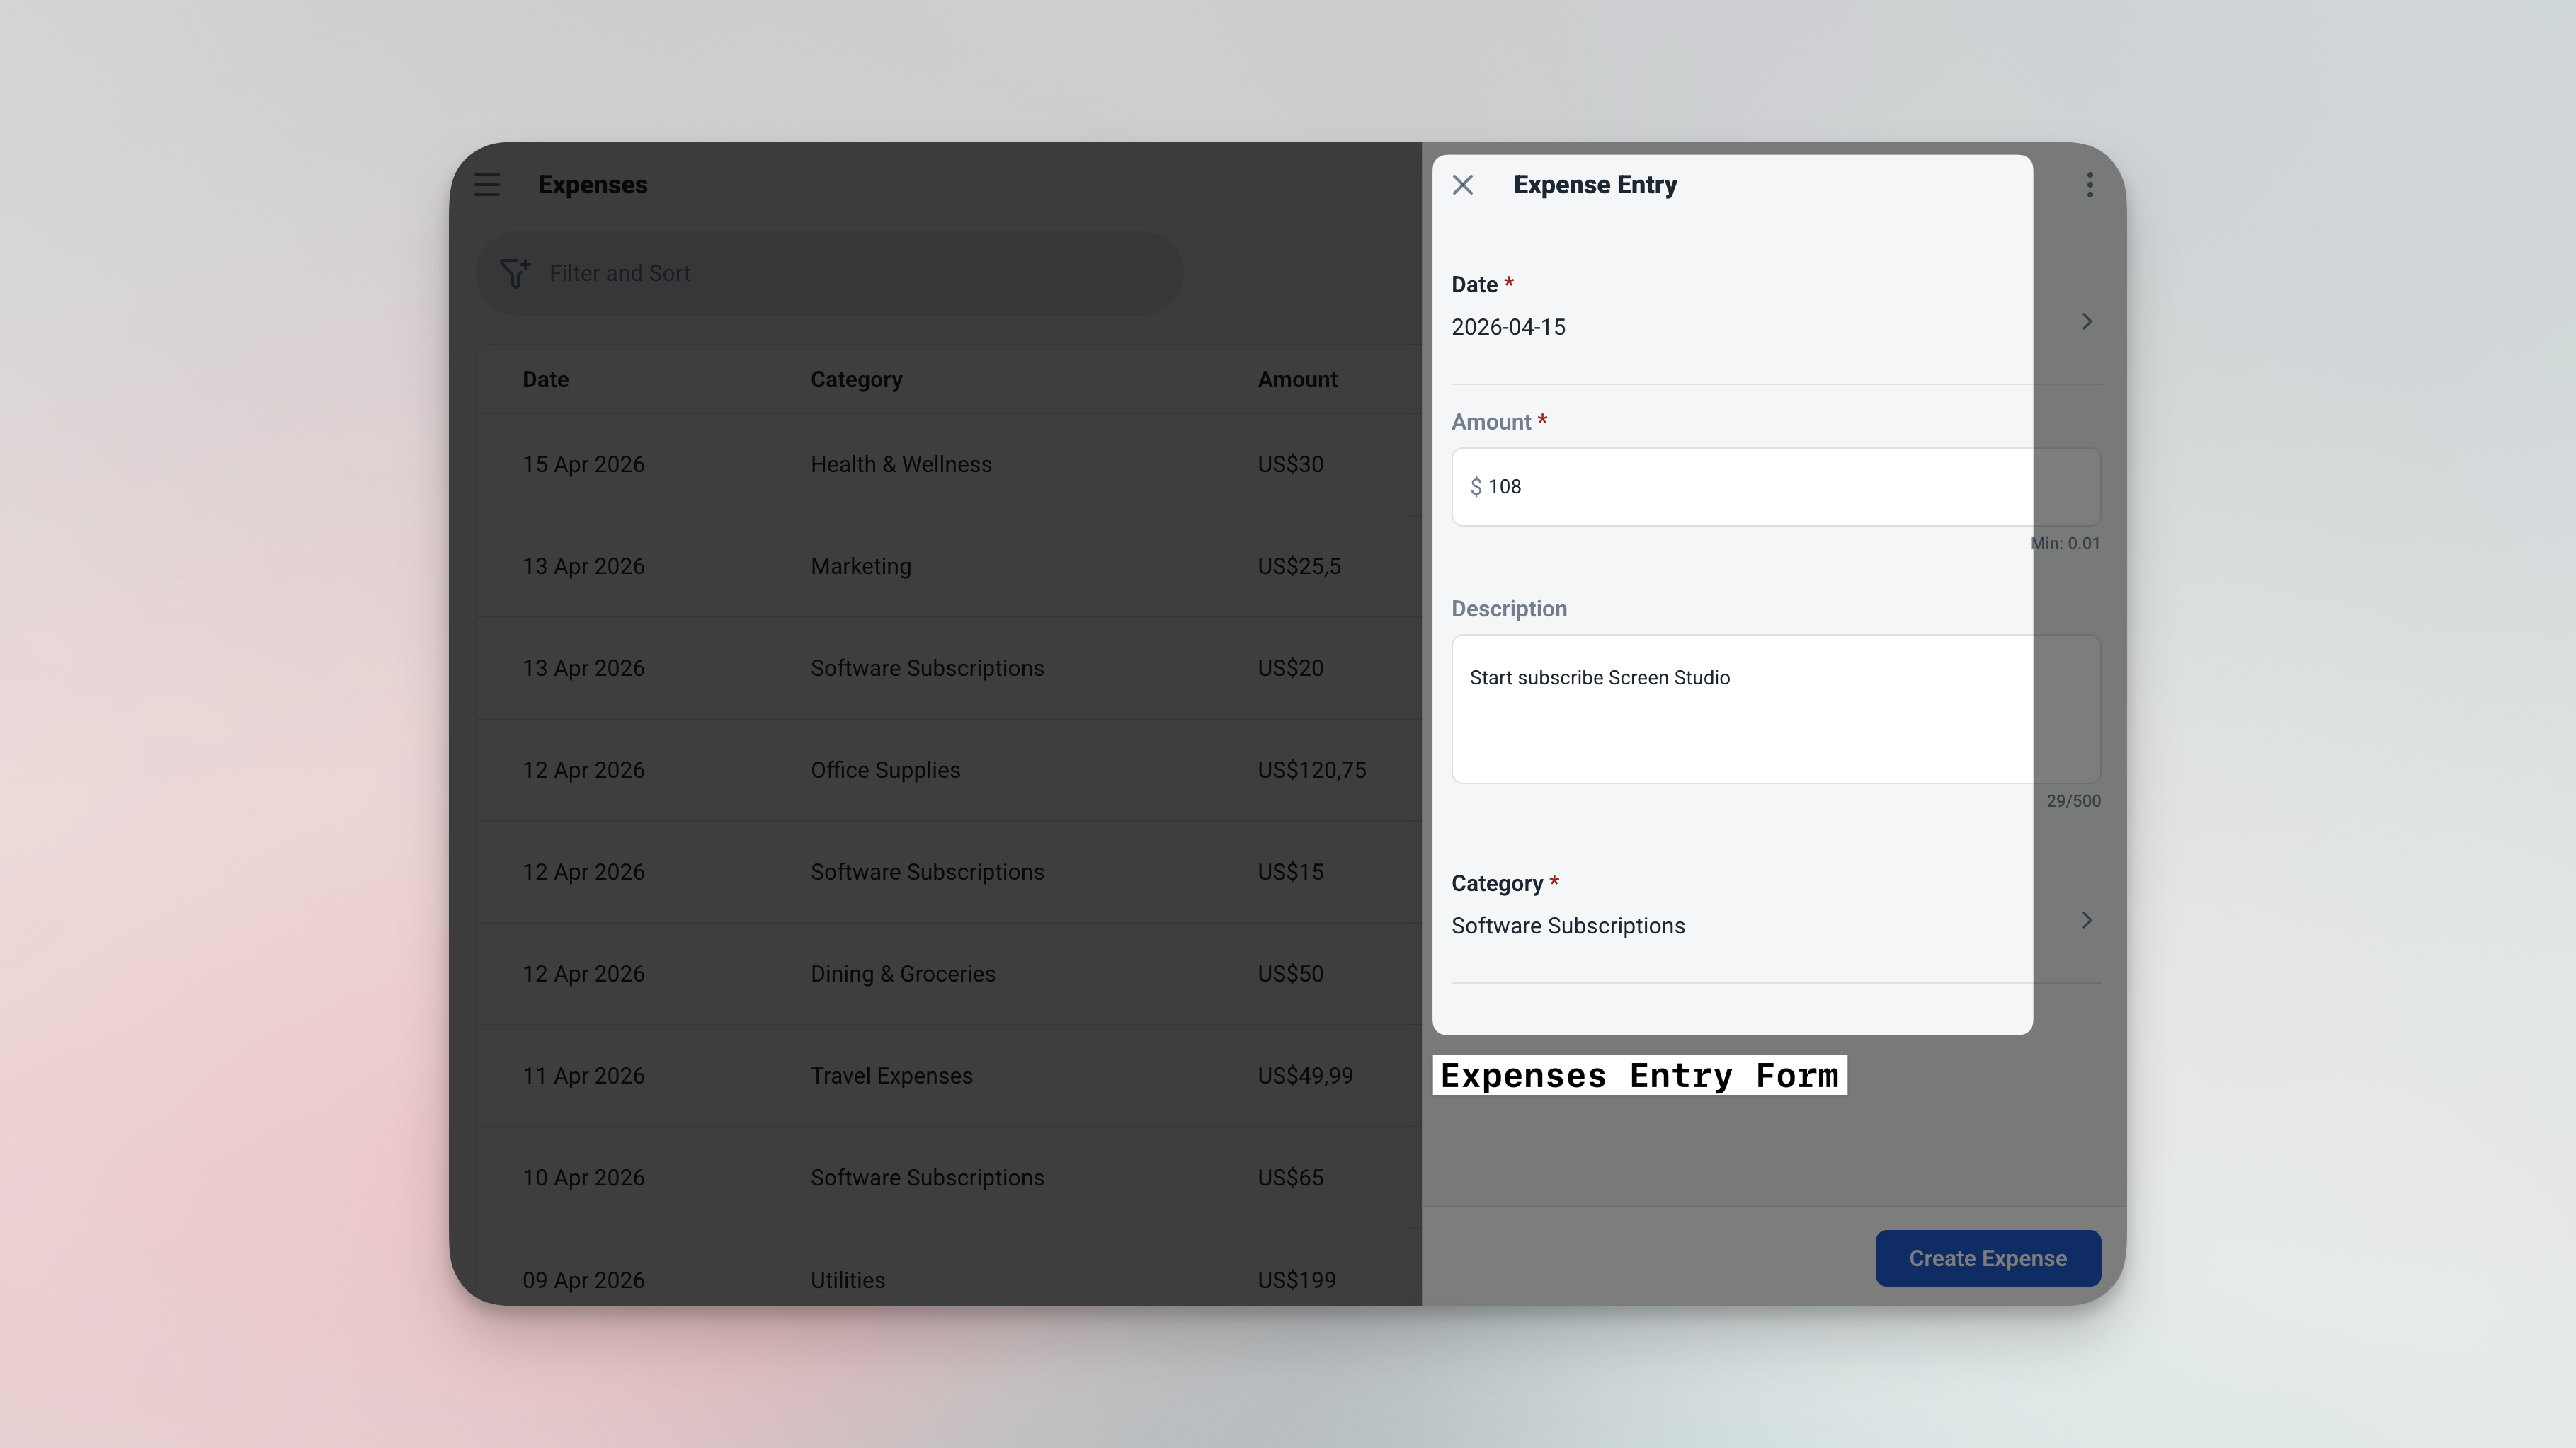2576x1448 pixels.
Task: Click the US$25,5 amount cell
Action: pyautogui.click(x=1299, y=567)
